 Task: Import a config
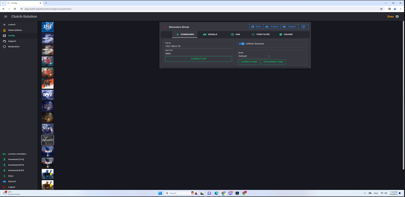click(290, 27)
